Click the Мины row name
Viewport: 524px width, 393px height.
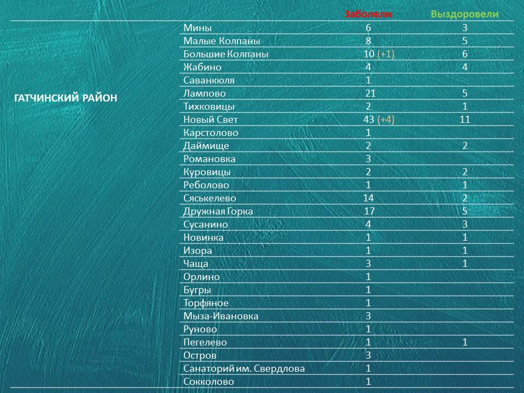pyautogui.click(x=197, y=28)
